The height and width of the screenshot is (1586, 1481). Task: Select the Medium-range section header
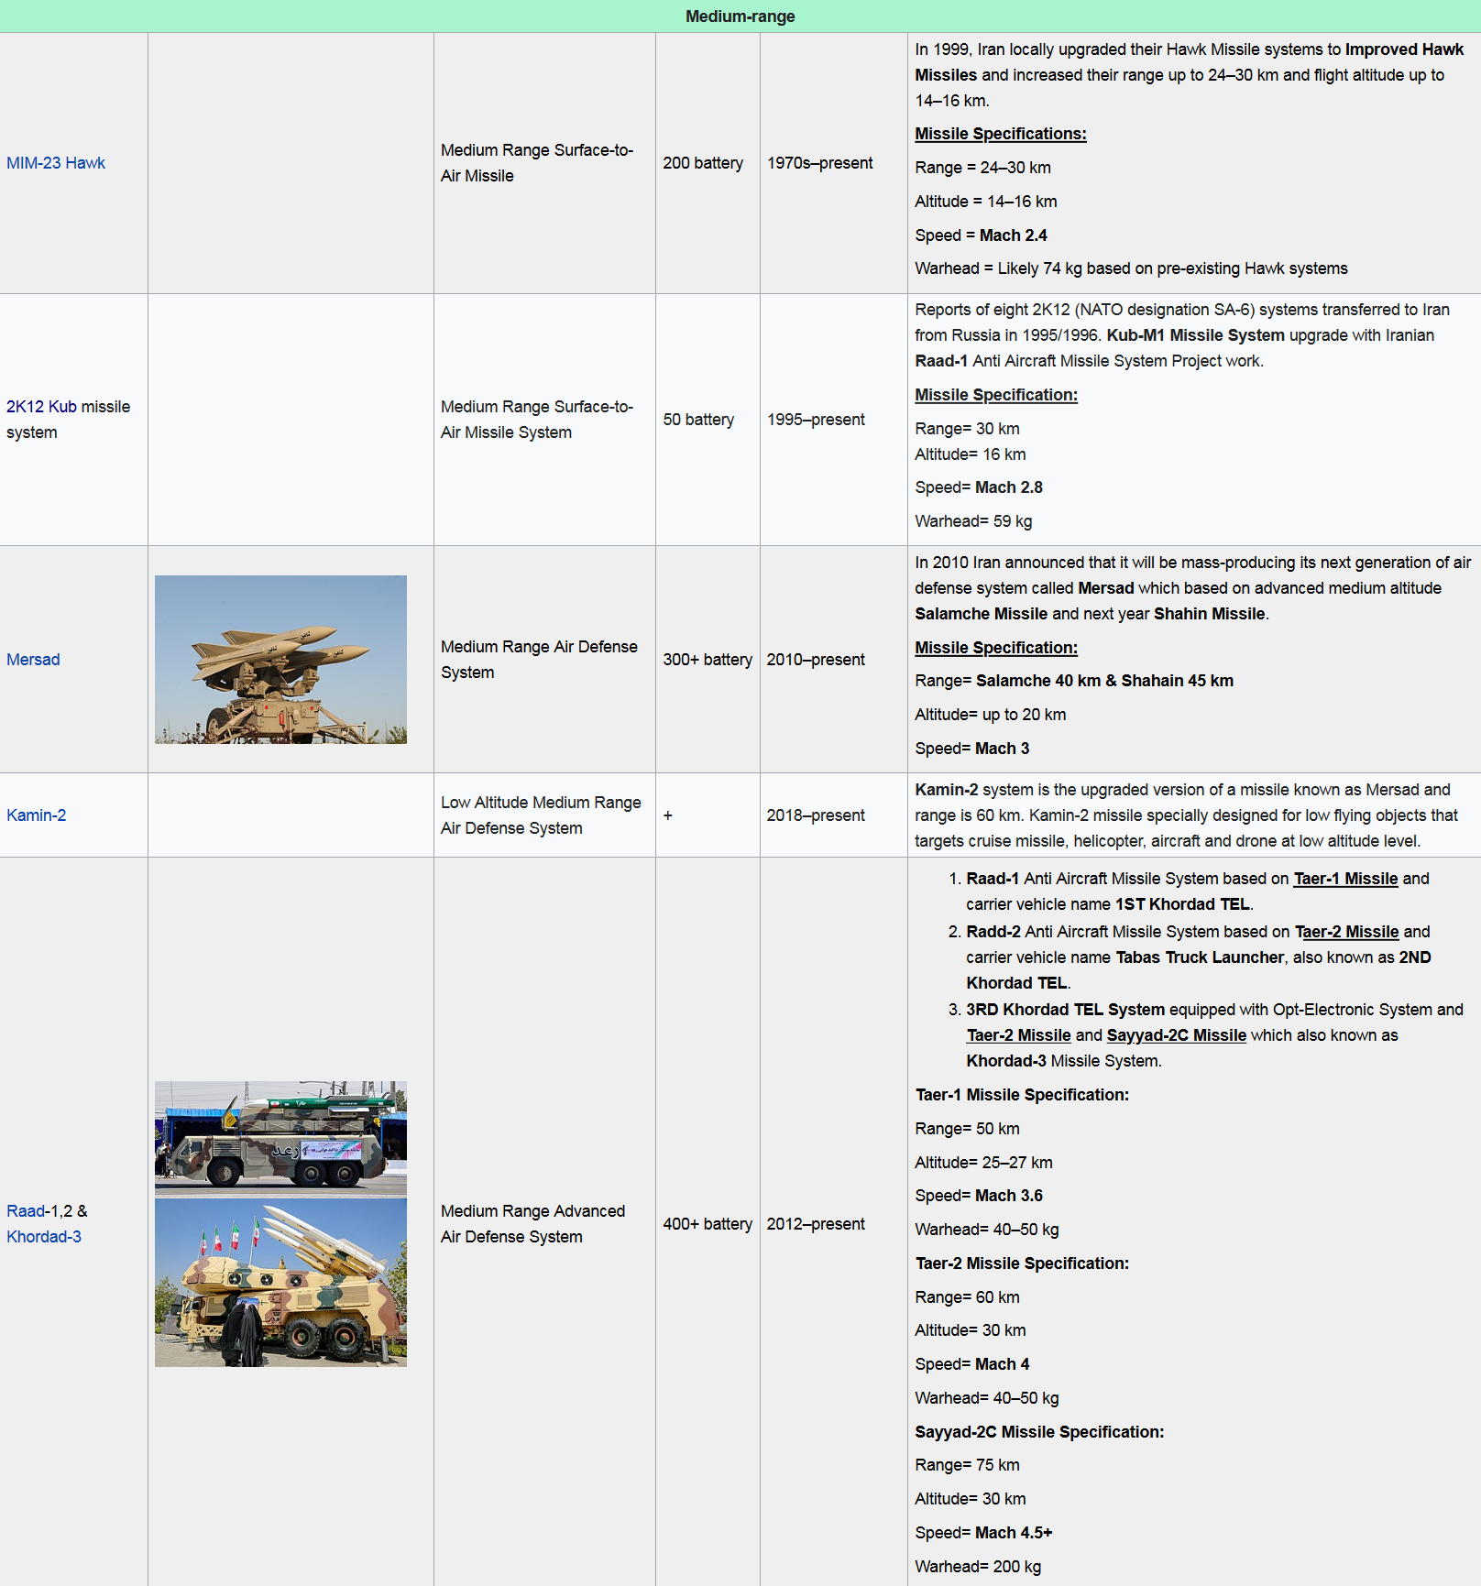[740, 16]
